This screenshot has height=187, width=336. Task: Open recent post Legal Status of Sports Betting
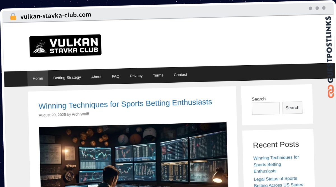coord(278,181)
